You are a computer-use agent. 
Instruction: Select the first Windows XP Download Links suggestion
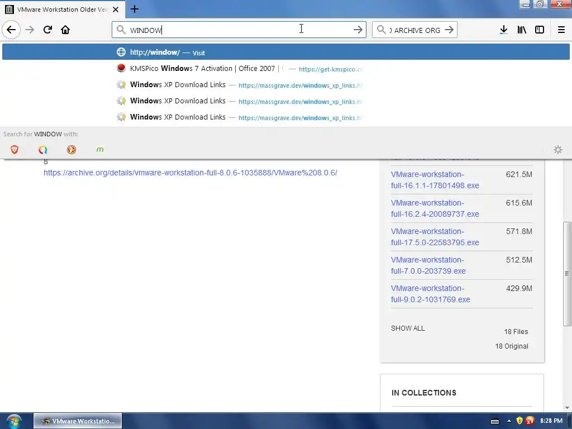285,85
